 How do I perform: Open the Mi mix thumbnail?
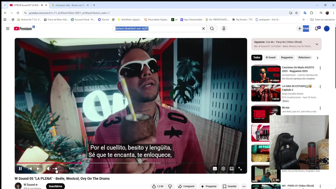[266, 114]
